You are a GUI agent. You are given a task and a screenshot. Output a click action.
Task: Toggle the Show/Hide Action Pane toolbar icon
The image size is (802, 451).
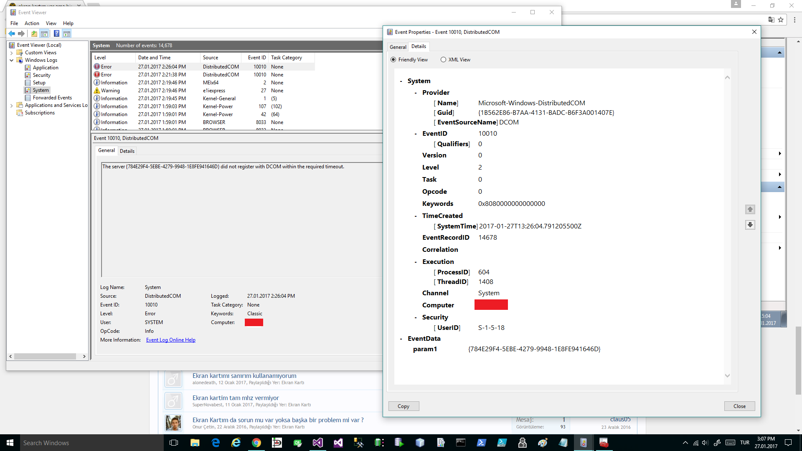pos(67,33)
